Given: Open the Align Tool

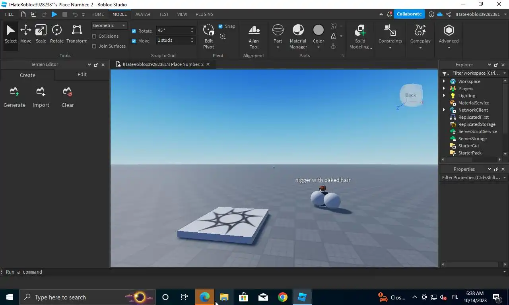Looking at the screenshot, I should [254, 37].
